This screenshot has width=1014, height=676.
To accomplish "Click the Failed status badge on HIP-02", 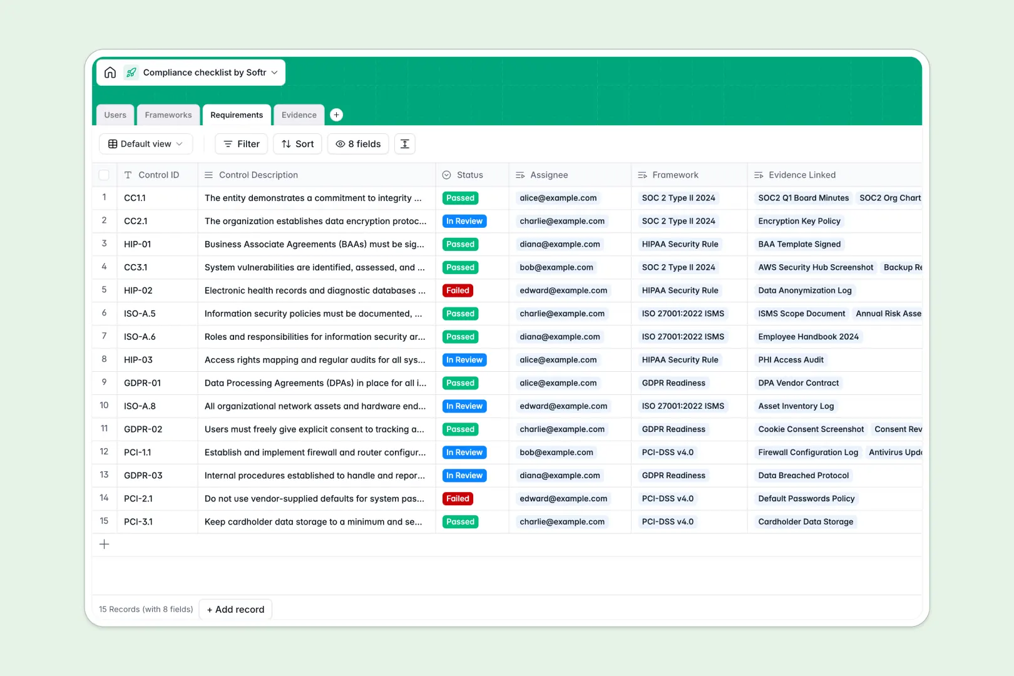I will tap(458, 290).
